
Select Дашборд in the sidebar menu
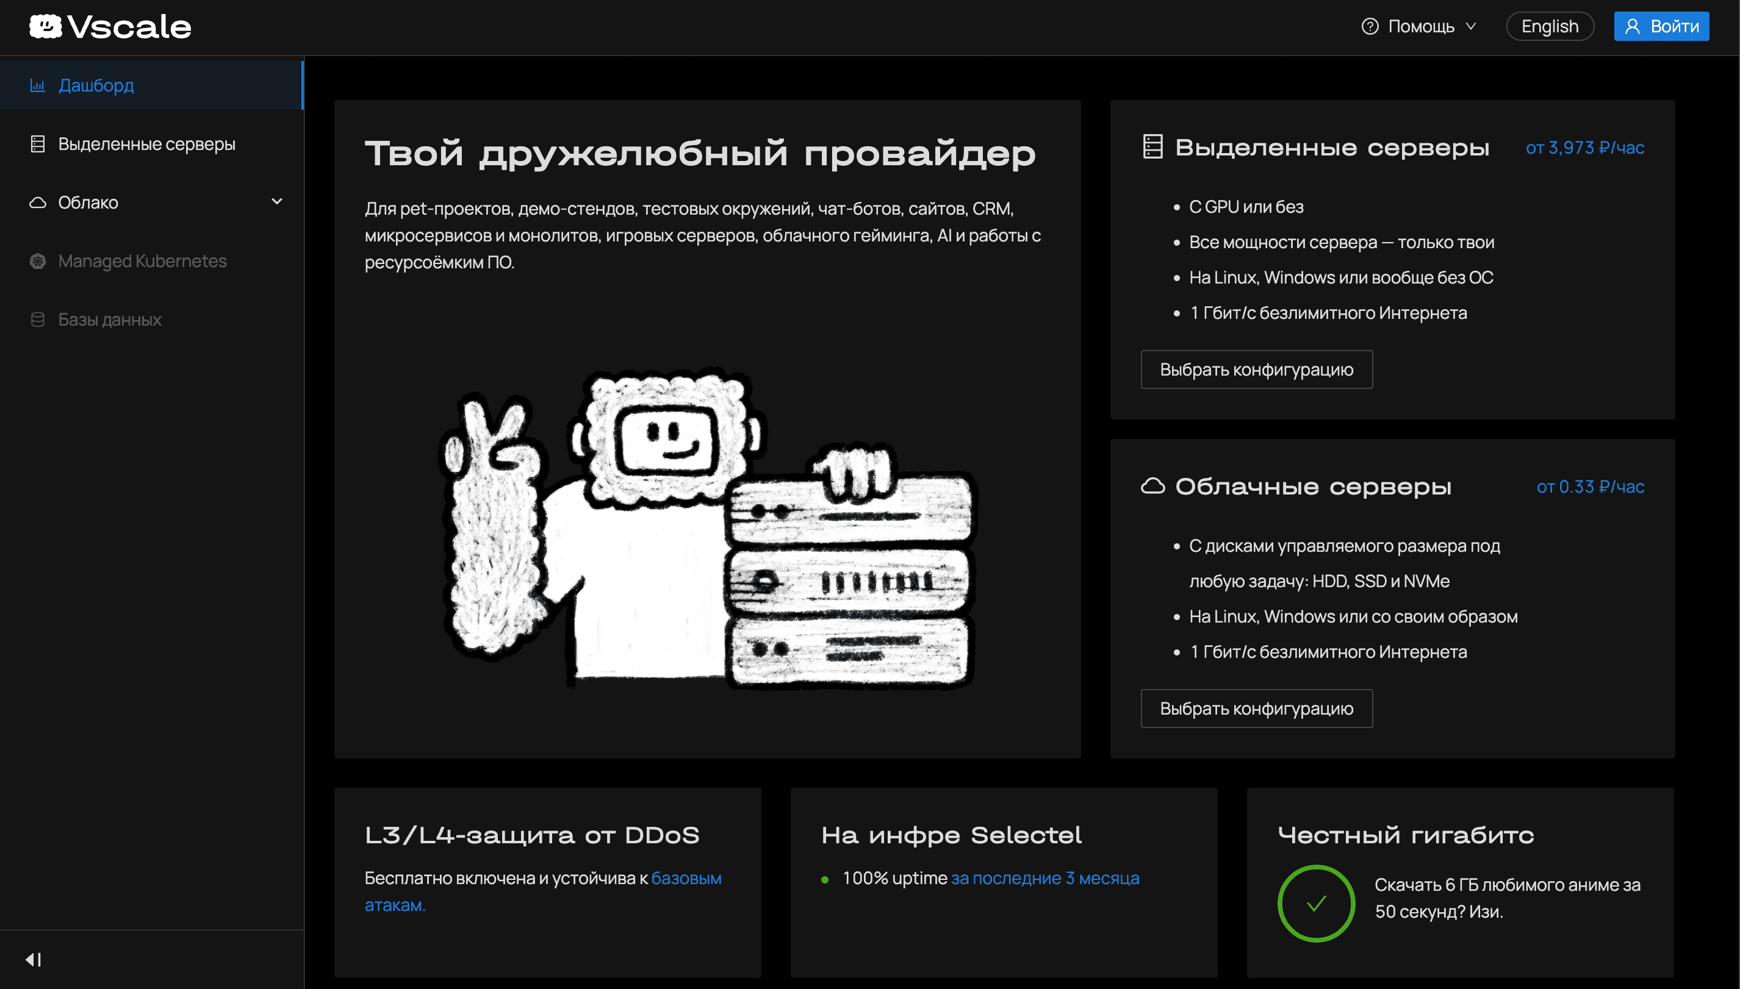point(96,85)
